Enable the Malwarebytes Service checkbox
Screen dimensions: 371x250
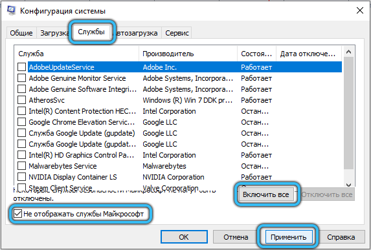(x=21, y=166)
